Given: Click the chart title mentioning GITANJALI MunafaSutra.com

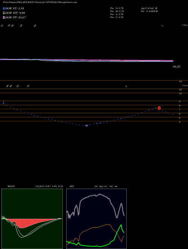Looking at the screenshot, I should 40,2.
